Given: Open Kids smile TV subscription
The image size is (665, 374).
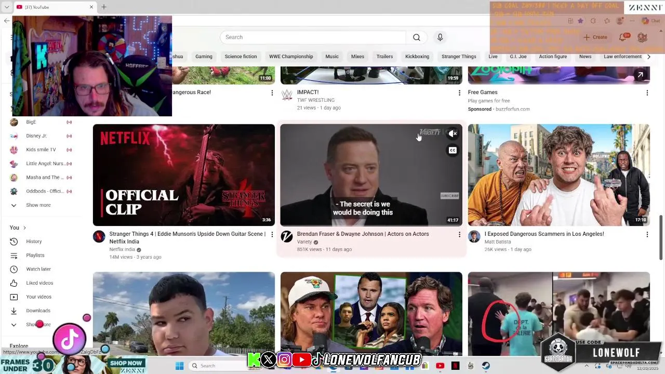Looking at the screenshot, I should pos(42,150).
